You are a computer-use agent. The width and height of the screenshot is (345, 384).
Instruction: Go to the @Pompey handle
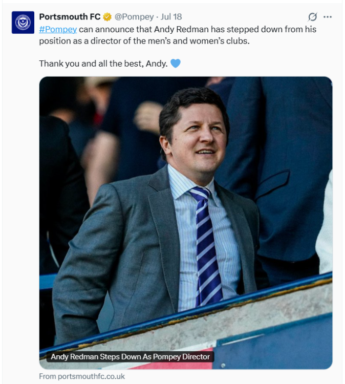click(x=134, y=17)
